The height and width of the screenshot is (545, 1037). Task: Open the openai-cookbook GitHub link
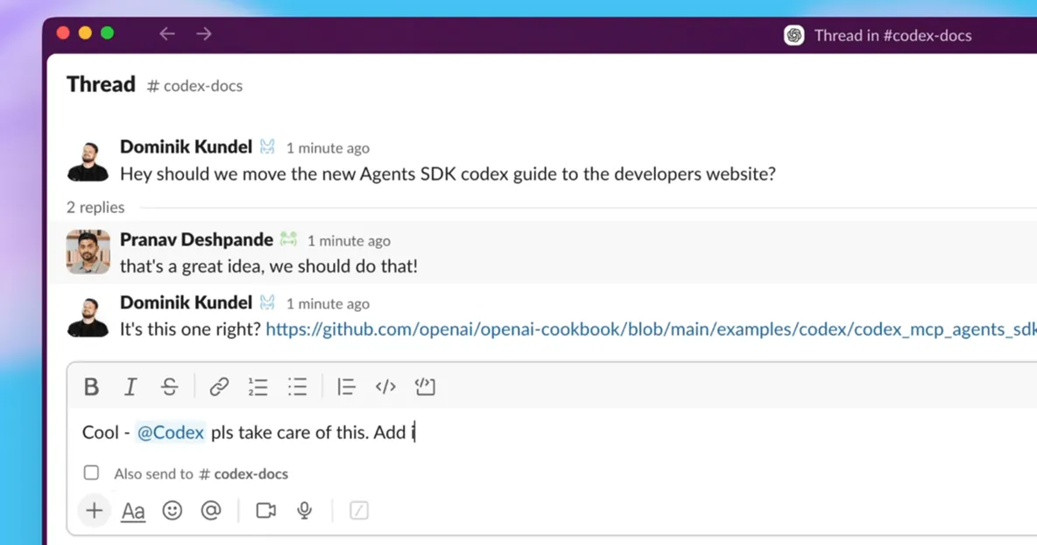click(648, 329)
